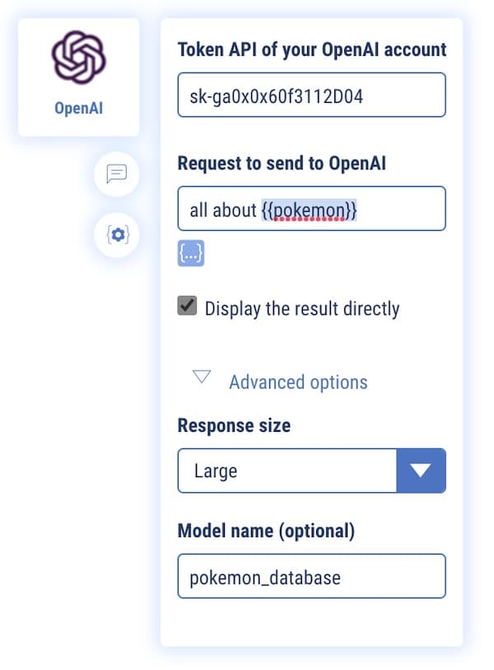Collapse the Advanced options triangle
Image resolution: width=494 pixels, height=670 pixels.
[x=202, y=378]
